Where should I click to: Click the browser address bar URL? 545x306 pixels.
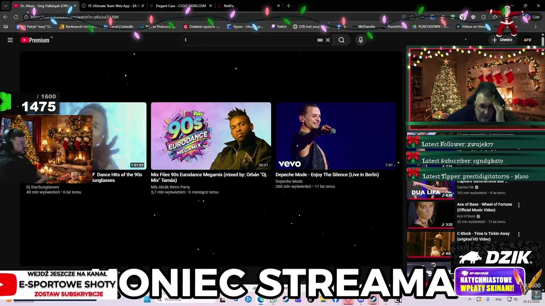[75, 17]
